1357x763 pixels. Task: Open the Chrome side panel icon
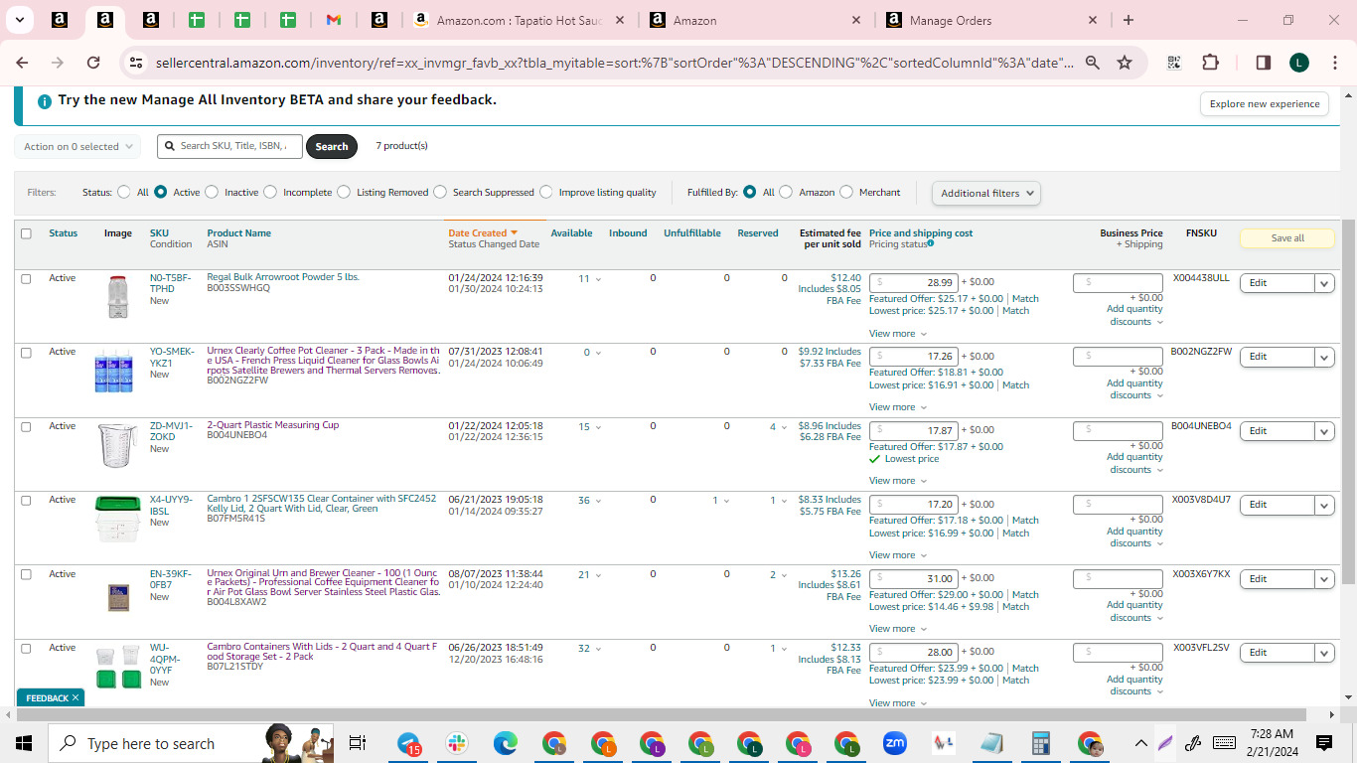tap(1264, 63)
